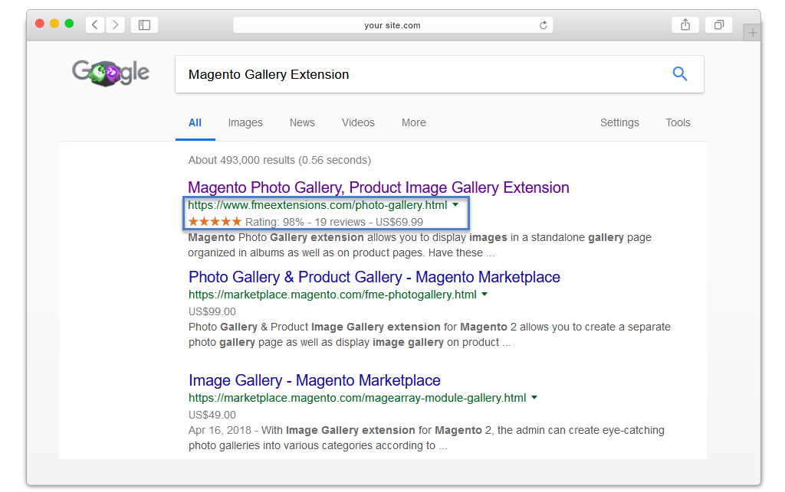Open the share menu icon
785x492 pixels.
click(685, 24)
